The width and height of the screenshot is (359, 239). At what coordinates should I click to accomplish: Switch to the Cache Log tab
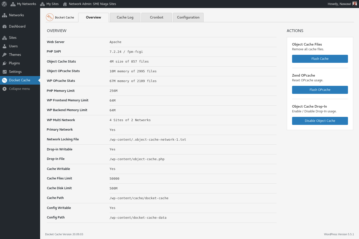point(125,17)
